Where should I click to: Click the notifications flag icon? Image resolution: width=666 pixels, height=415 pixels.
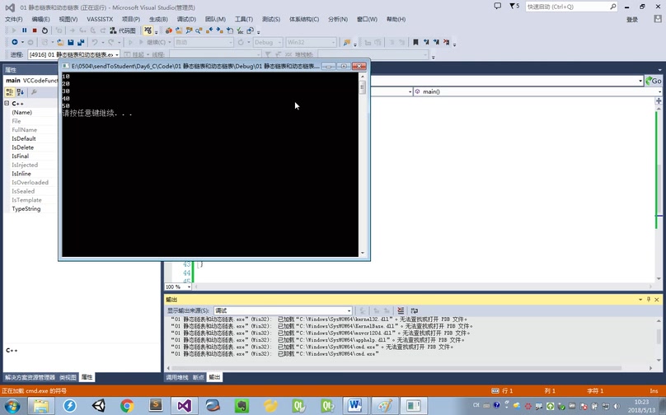[x=511, y=7]
